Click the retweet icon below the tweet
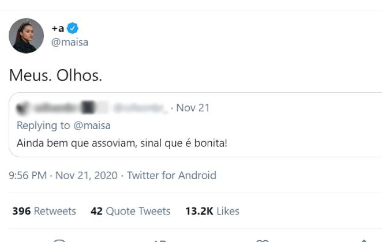The image size is (382, 242). 160,240
